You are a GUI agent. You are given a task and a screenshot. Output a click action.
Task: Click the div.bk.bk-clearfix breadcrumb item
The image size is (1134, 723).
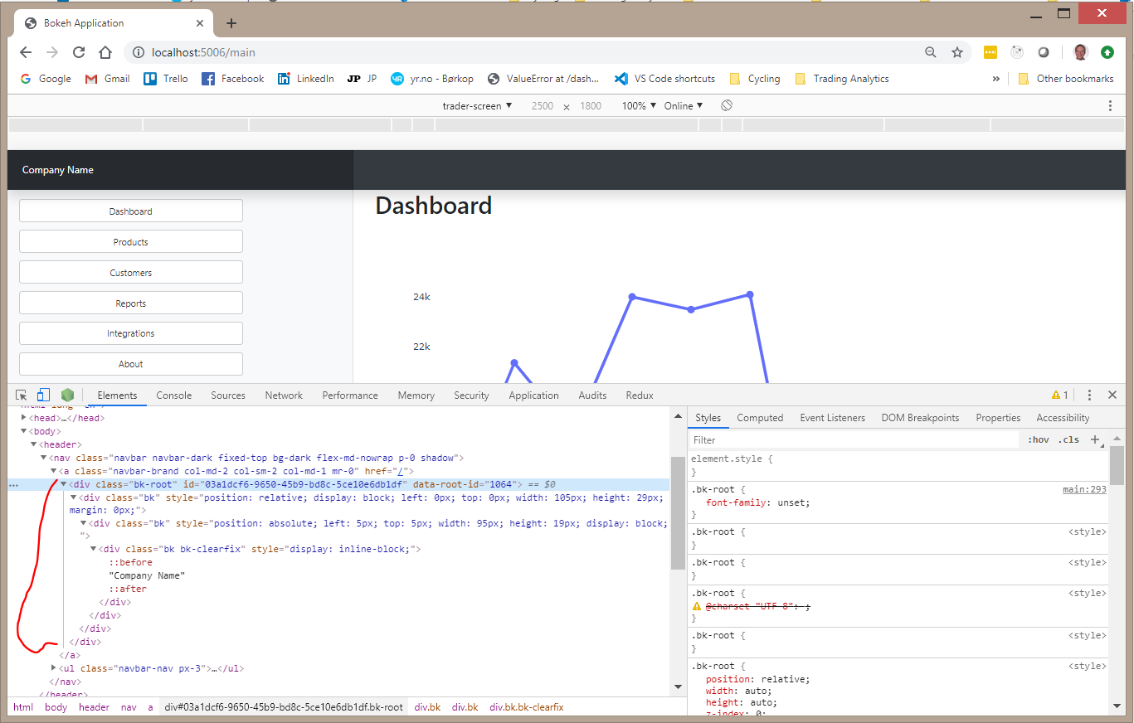(526, 706)
